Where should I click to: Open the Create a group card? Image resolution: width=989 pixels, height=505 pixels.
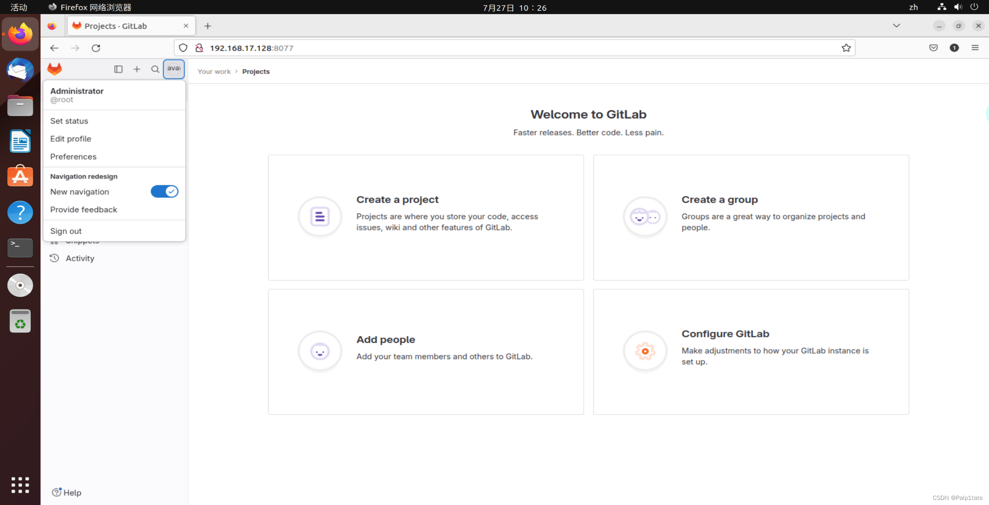point(751,218)
